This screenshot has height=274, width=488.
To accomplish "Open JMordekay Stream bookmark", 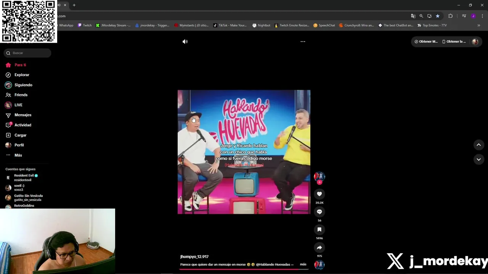I will point(113,25).
